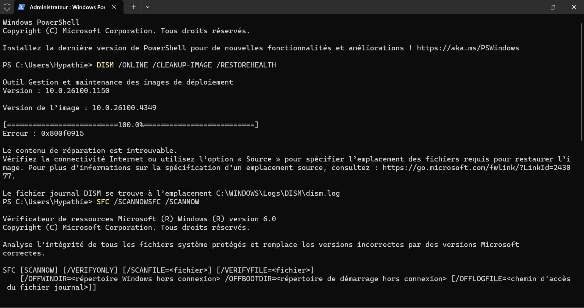Click the image version 10.0.26100.4349
The height and width of the screenshot is (308, 584).
124,108
